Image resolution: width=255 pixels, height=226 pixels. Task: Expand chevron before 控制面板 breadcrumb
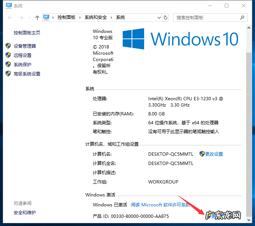(53, 18)
